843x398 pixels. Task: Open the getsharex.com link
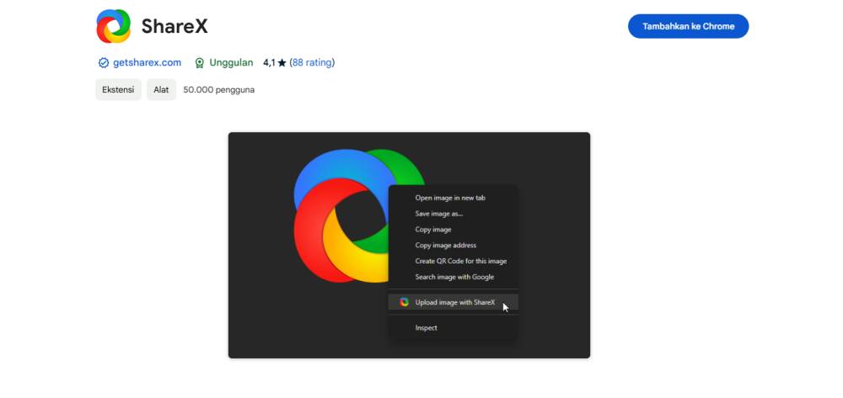point(147,63)
